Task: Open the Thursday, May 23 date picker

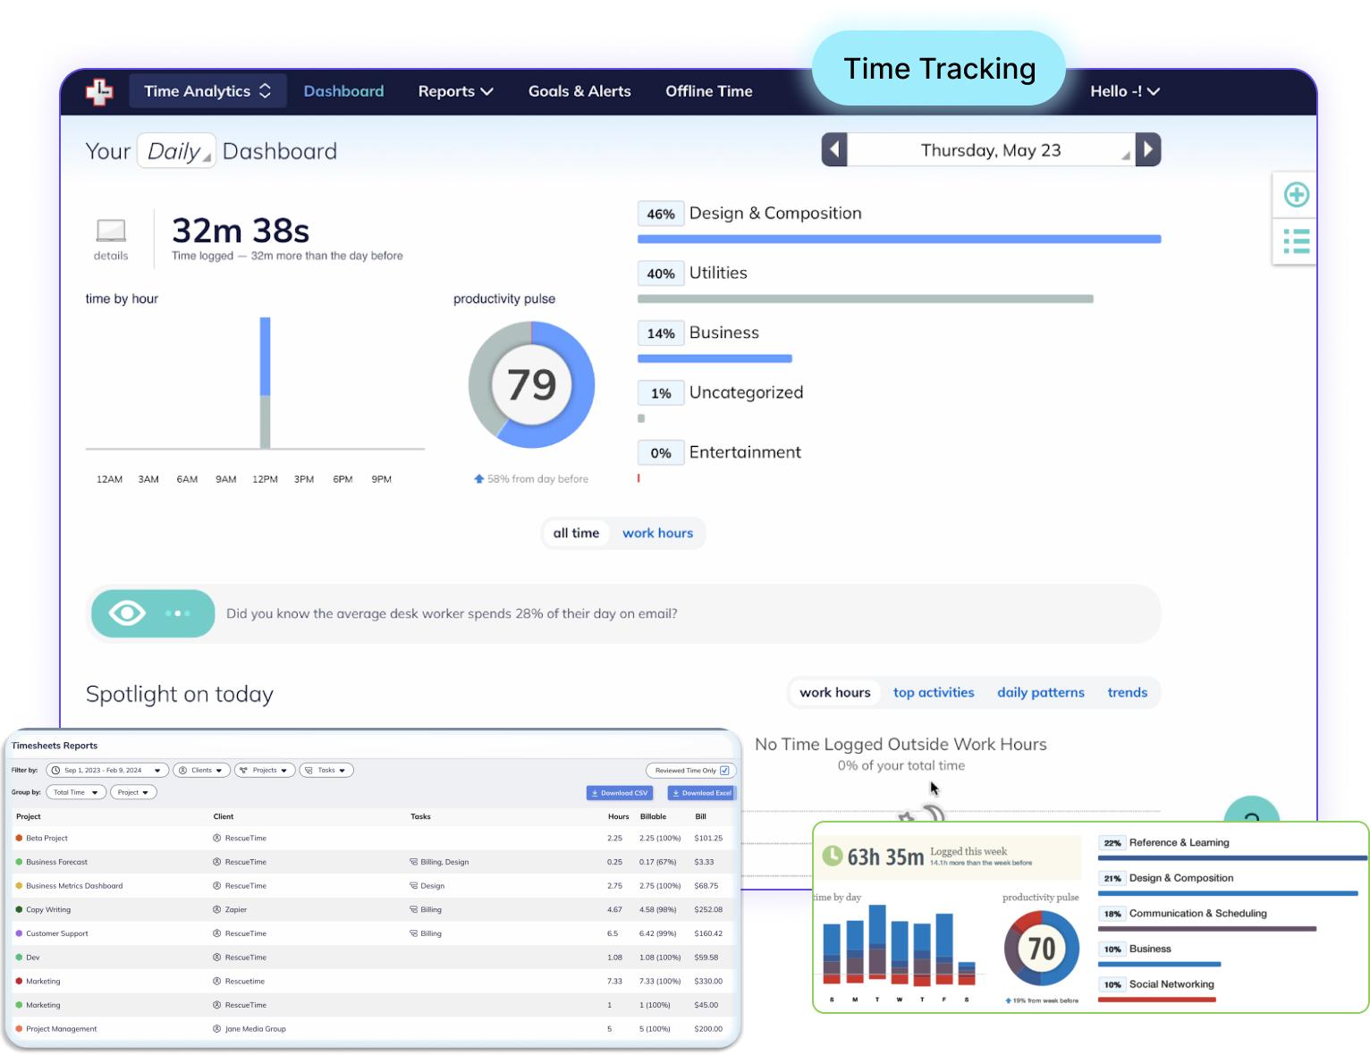Action: pos(991,150)
